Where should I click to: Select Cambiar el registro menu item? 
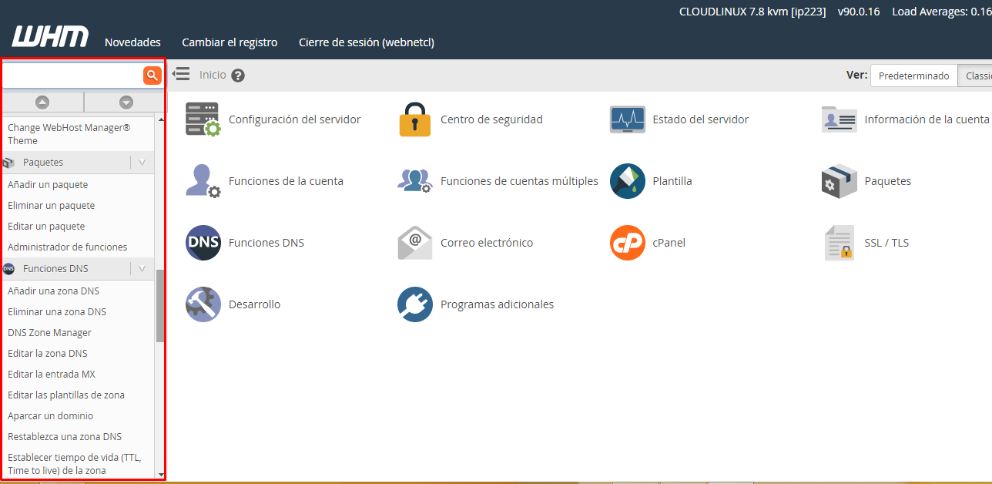tap(230, 42)
